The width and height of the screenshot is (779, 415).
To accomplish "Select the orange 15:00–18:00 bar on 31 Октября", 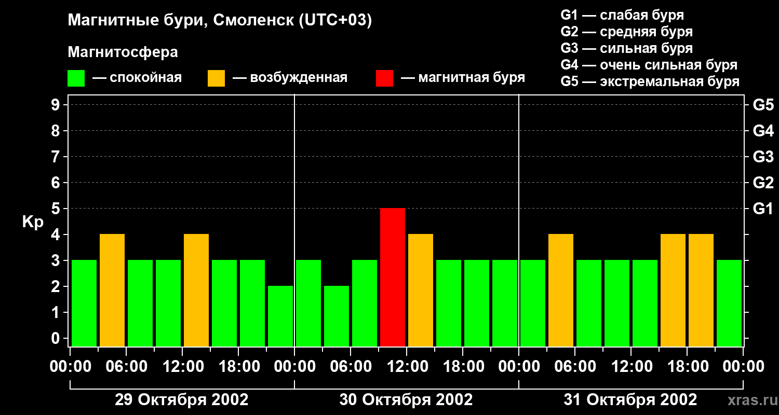I will point(673,290).
